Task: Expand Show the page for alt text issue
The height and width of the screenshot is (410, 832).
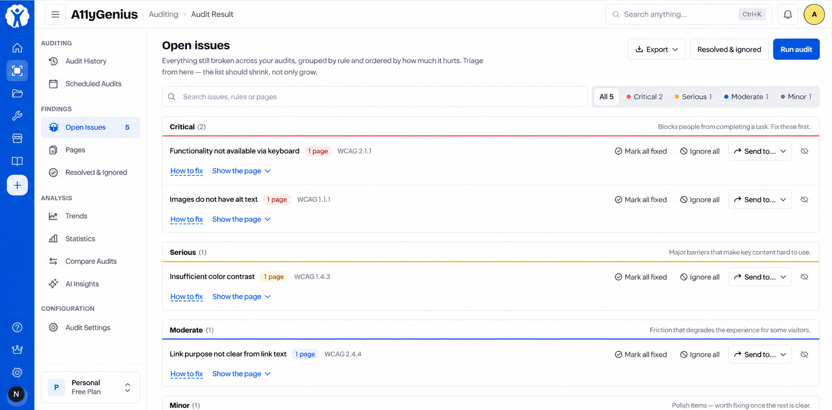Action: (x=241, y=219)
